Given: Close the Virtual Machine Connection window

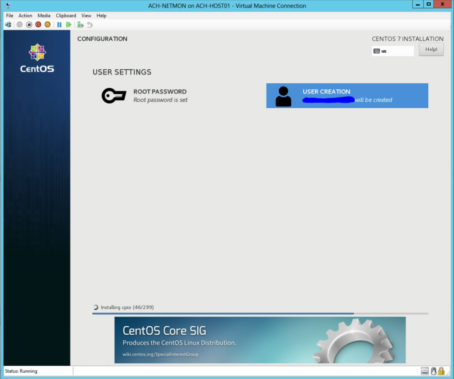Looking at the screenshot, I should (442, 4).
